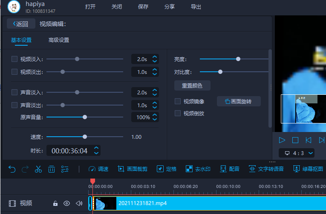
Task: Increase 原声音量 percentage stepper
Action: [154, 115]
